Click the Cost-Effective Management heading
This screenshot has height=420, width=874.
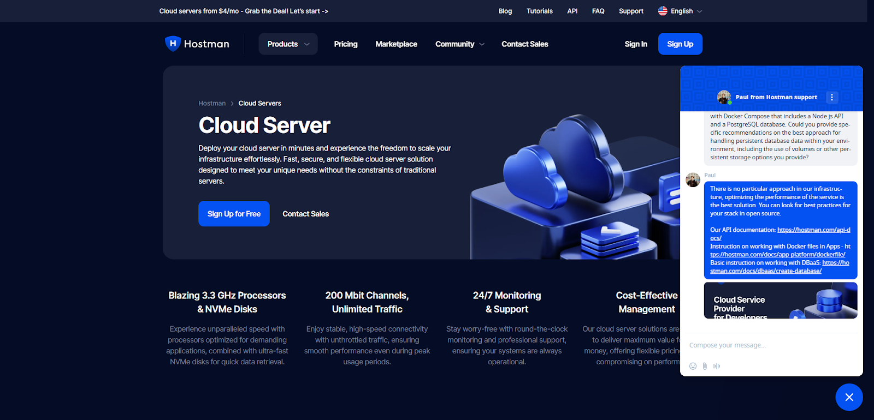tap(647, 302)
